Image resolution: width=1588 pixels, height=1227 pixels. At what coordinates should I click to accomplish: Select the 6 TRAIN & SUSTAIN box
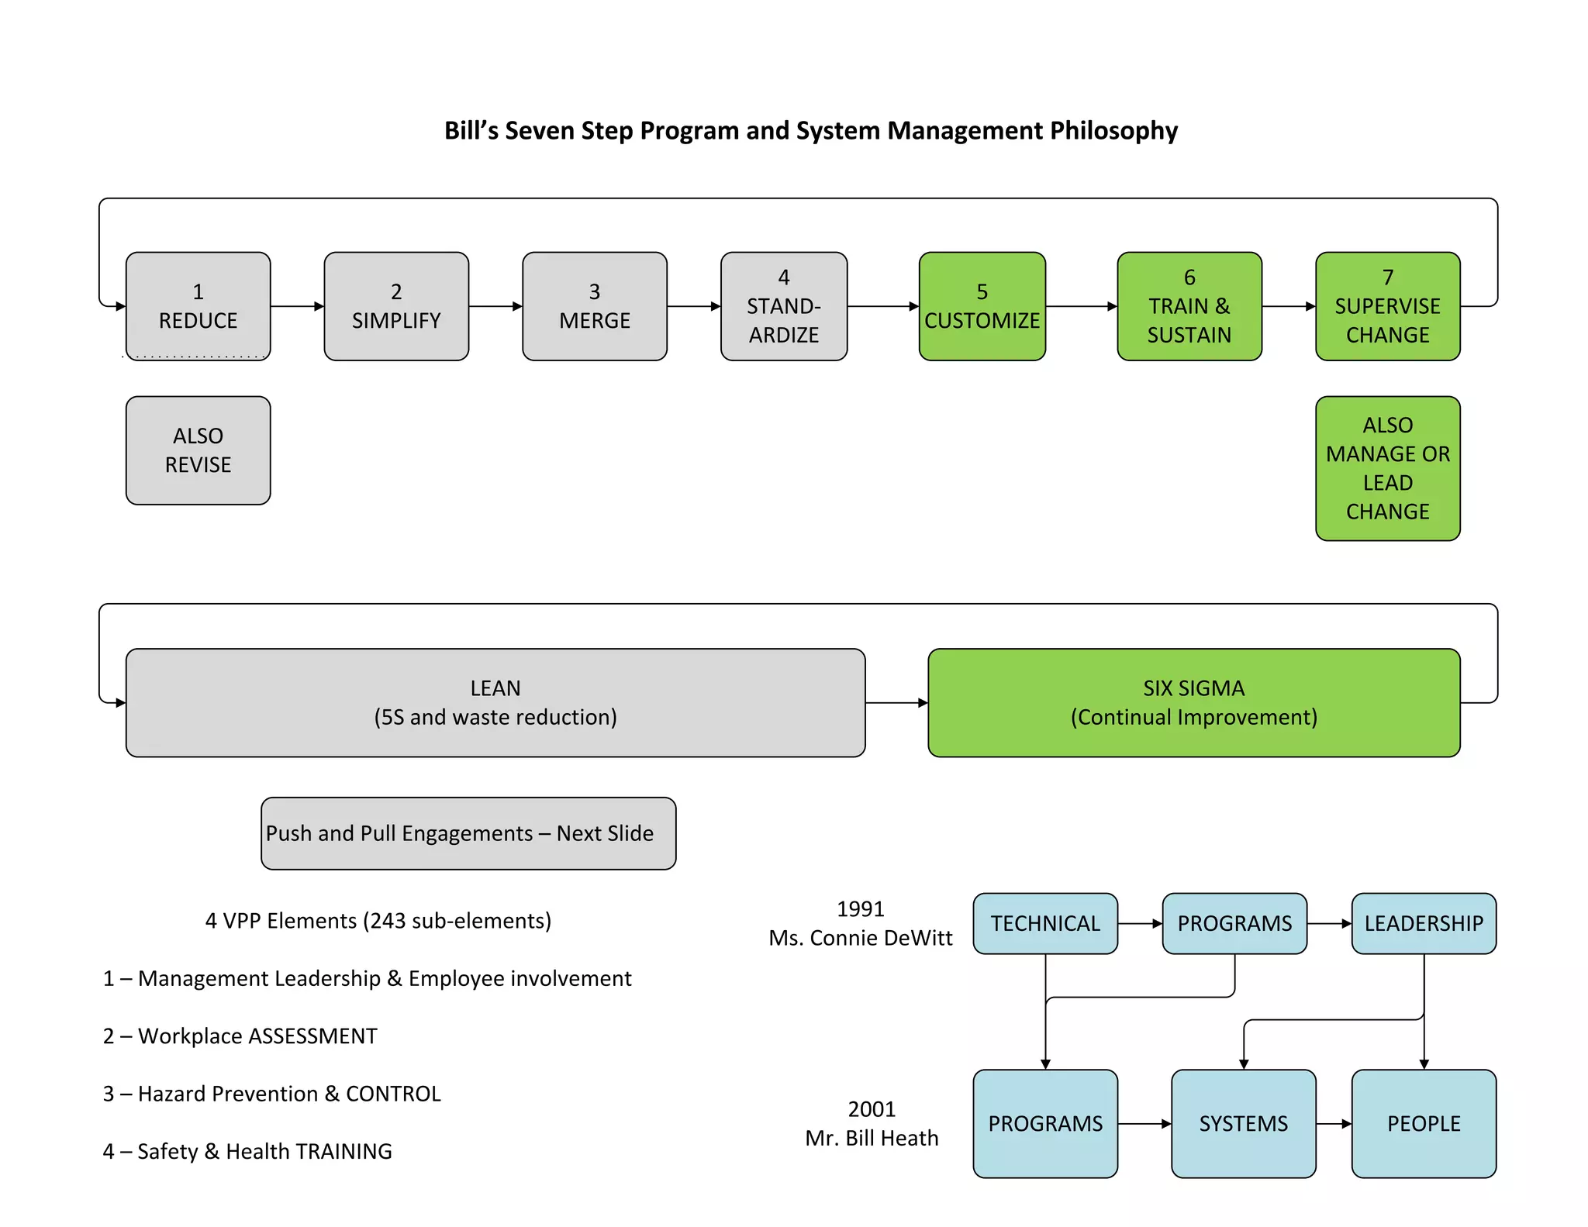click(1189, 306)
